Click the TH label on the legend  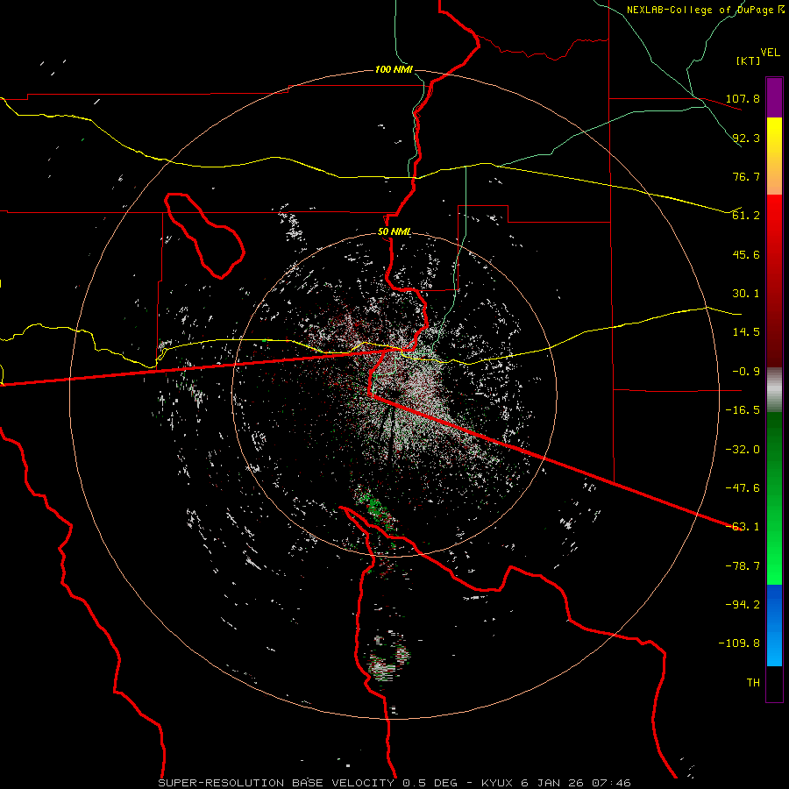753,683
